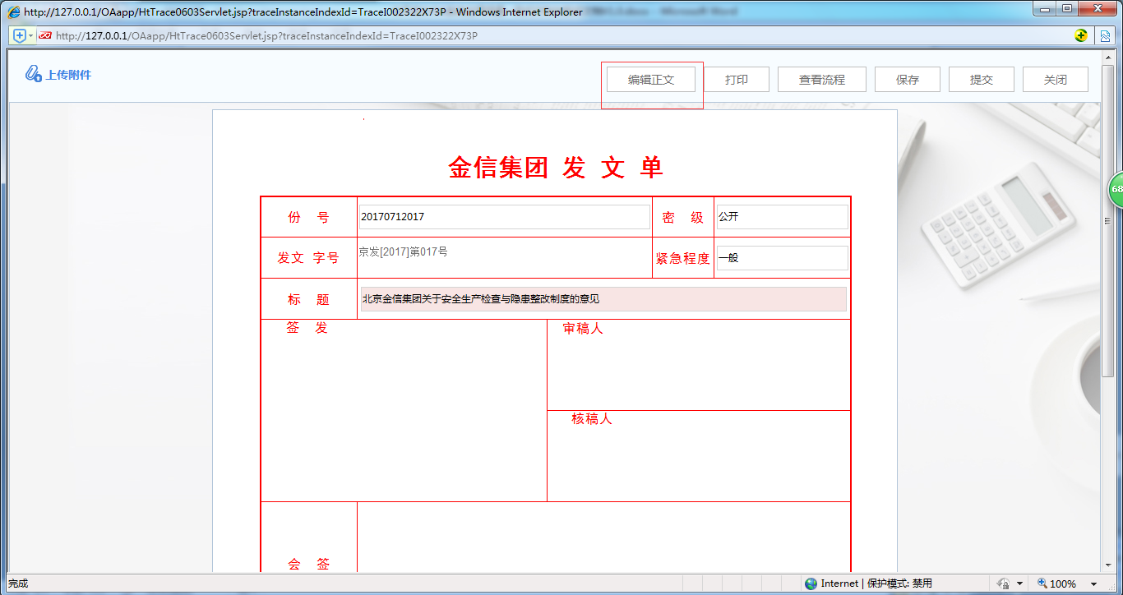Click the Internet zone globe icon in status bar
This screenshot has width=1123, height=595.
click(x=811, y=583)
